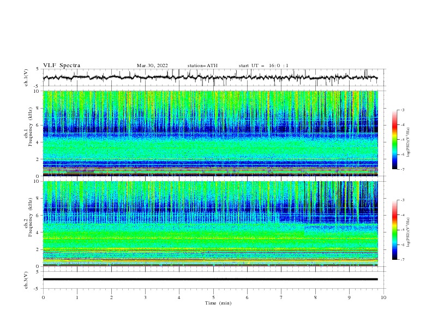
Task: Click the lower ch.2 PSD color bar
Action: [394, 230]
